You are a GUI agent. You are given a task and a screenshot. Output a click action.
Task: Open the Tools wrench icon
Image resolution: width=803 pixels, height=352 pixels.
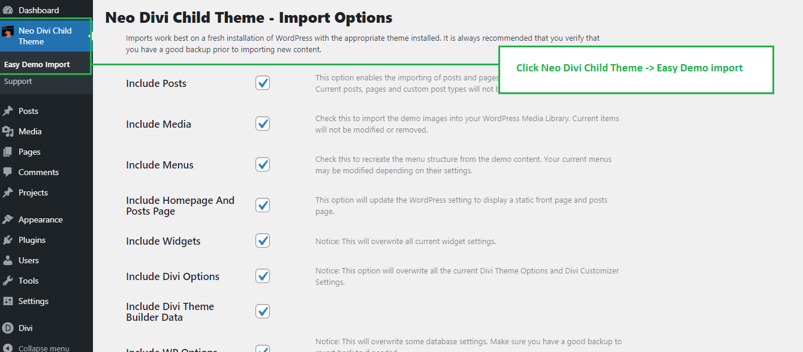coord(8,281)
